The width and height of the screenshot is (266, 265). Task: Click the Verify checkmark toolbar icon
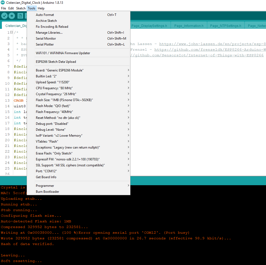click(x=5, y=16)
